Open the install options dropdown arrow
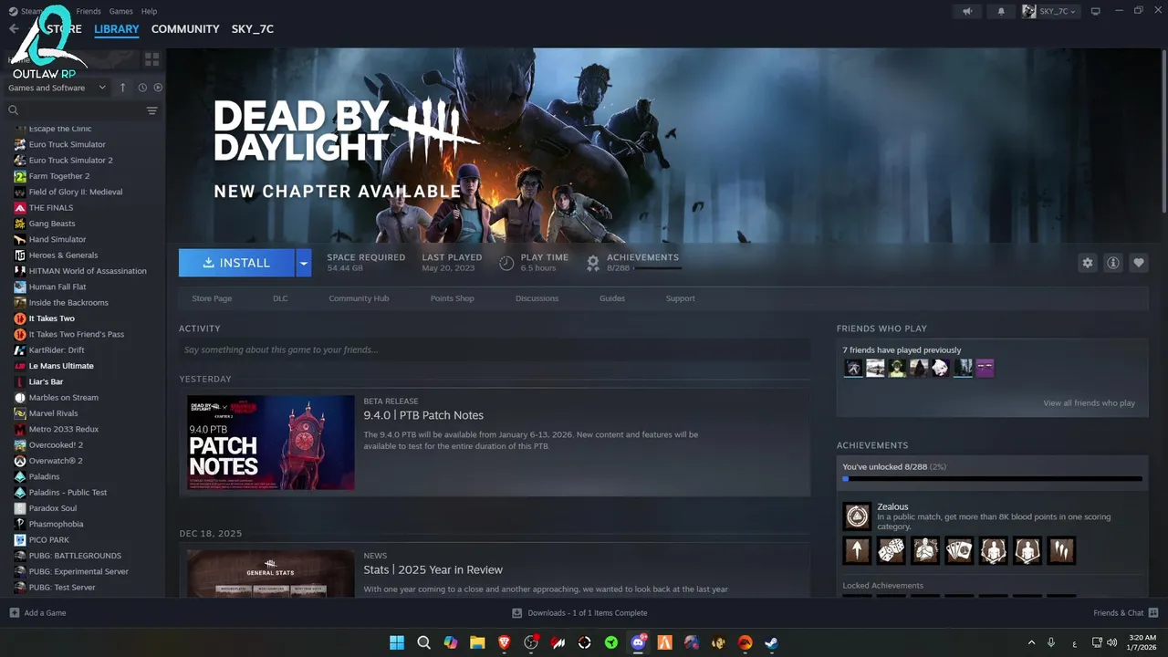The image size is (1168, 657). coord(304,263)
